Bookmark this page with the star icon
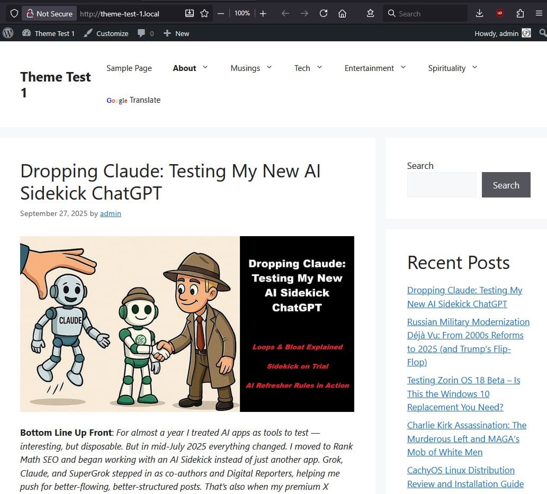Viewport: 547px width, 494px height. click(204, 13)
